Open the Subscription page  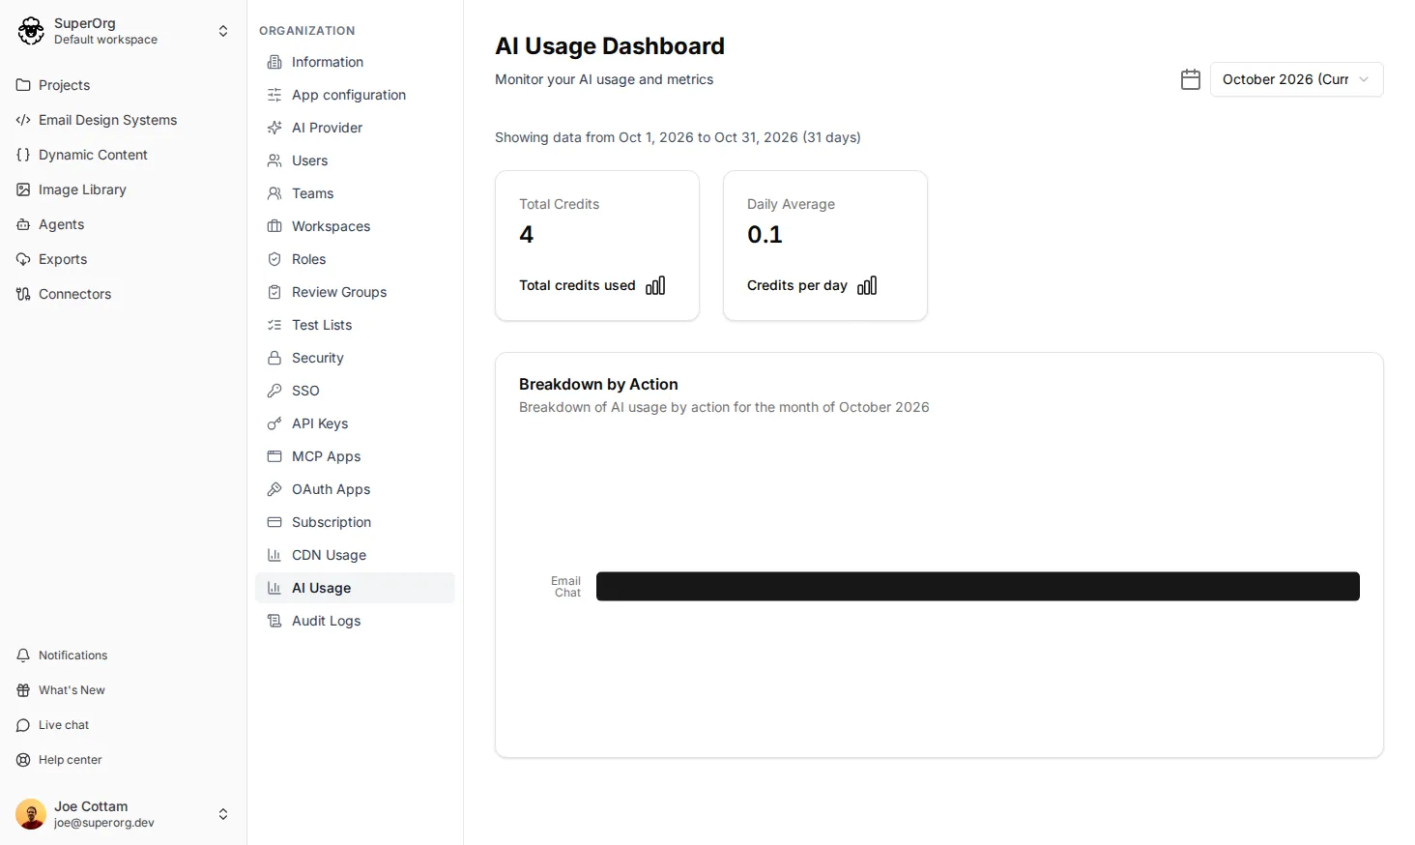coord(355,522)
